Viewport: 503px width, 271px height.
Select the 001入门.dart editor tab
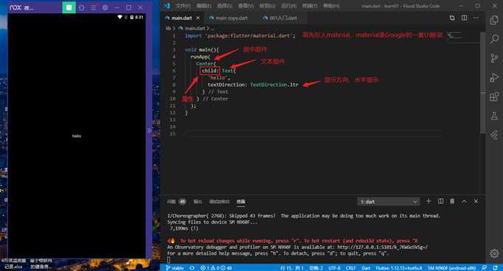pyautogui.click(x=283, y=18)
